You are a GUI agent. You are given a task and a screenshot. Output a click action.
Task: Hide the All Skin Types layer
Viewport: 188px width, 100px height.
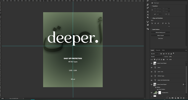pos(152,76)
